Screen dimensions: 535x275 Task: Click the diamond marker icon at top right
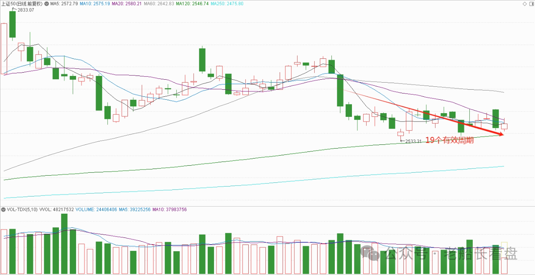[525, 4]
